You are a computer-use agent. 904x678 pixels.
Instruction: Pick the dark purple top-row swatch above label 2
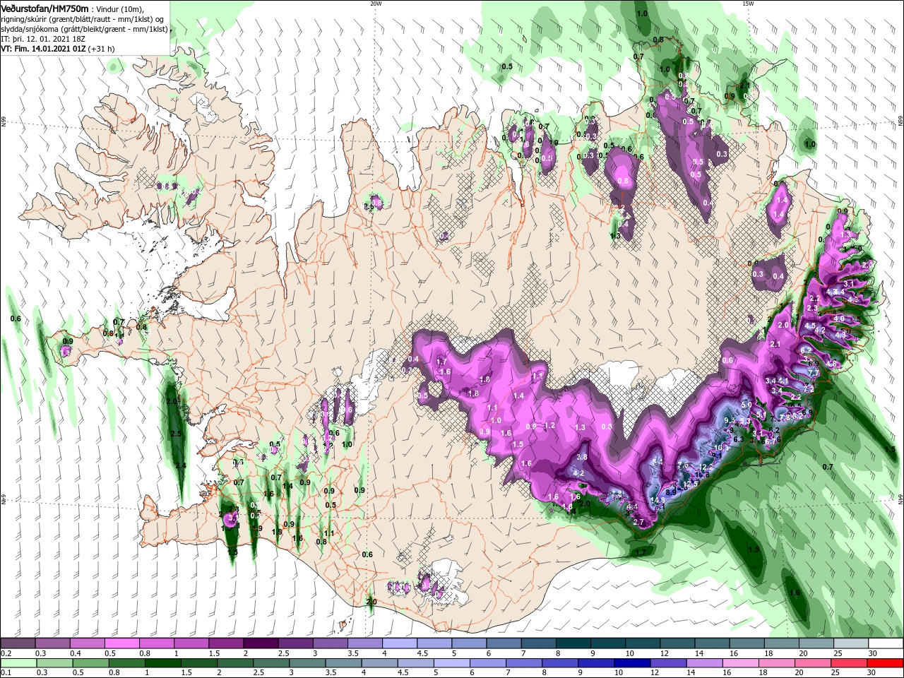click(x=260, y=643)
